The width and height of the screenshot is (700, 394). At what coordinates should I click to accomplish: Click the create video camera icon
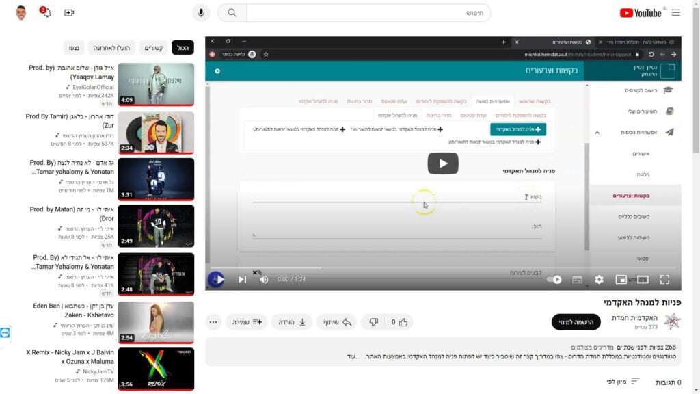pyautogui.click(x=69, y=12)
